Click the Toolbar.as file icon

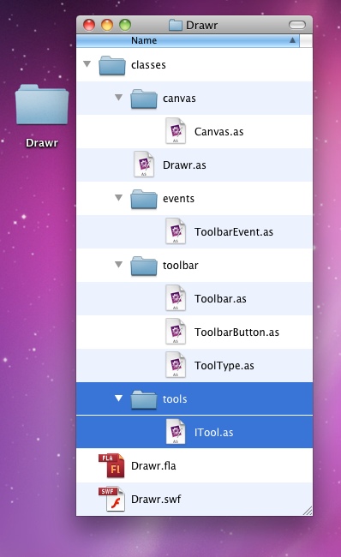pos(176,298)
